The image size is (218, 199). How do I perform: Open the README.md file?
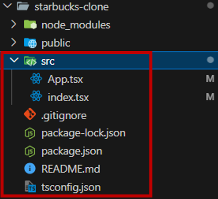(x=71, y=169)
